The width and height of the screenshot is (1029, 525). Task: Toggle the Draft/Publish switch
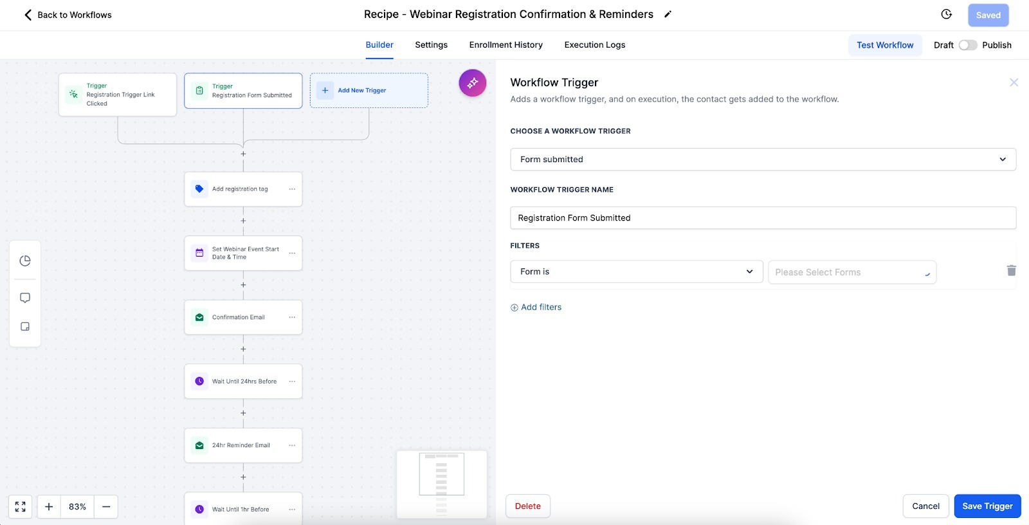[968, 45]
